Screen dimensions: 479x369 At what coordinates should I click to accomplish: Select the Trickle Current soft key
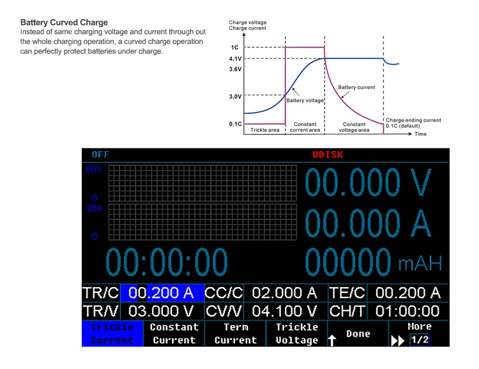click(112, 333)
